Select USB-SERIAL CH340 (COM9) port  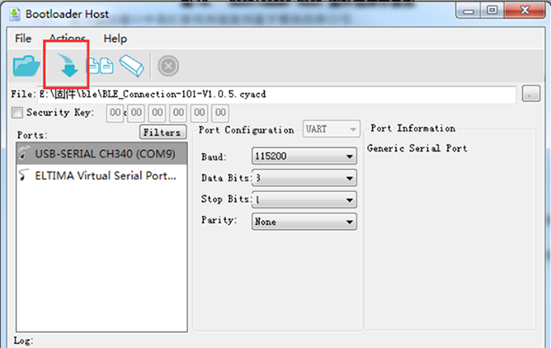pos(104,153)
